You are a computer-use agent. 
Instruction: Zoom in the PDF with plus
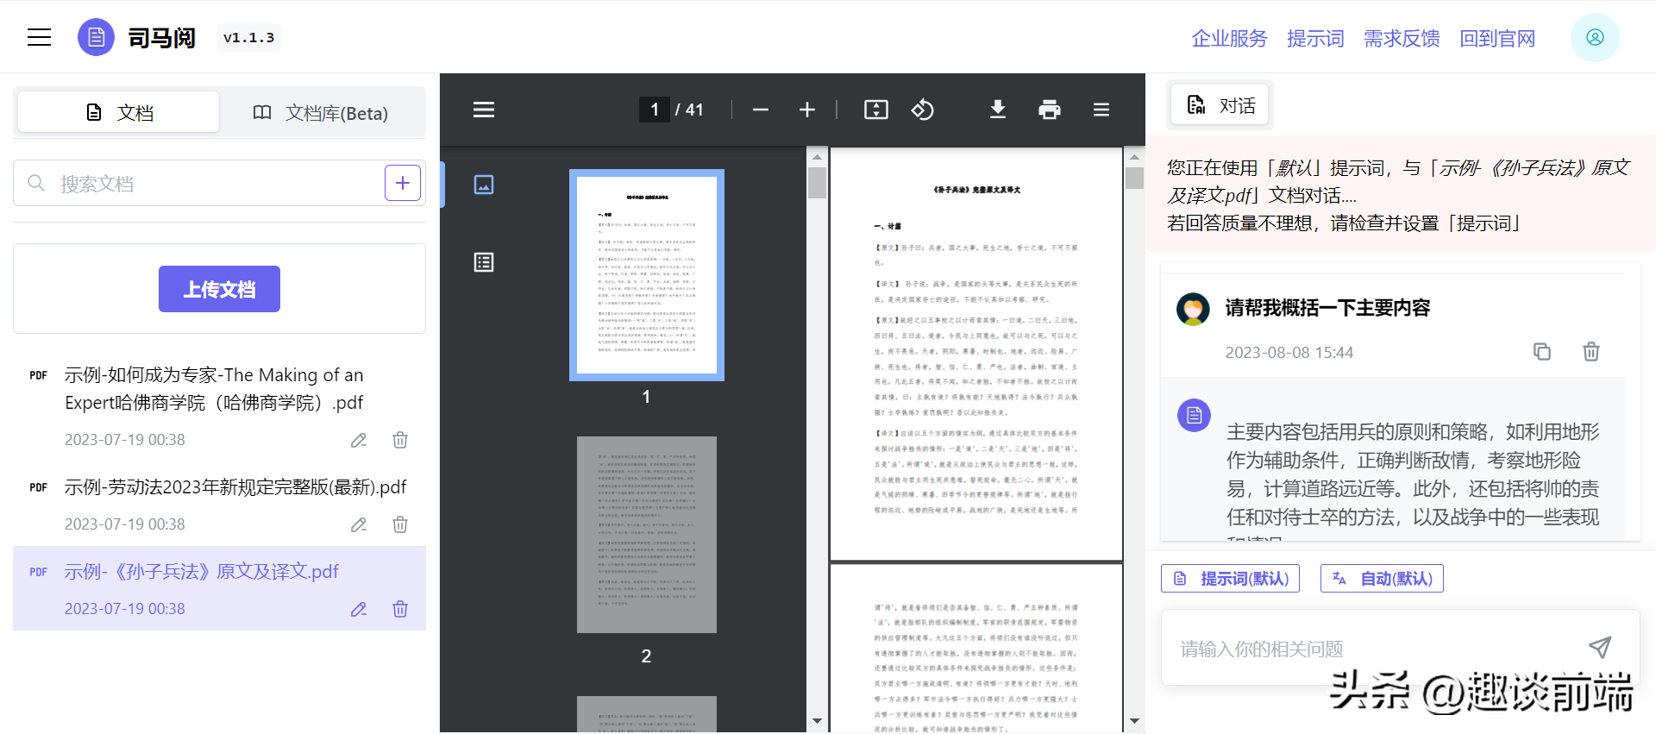point(807,110)
